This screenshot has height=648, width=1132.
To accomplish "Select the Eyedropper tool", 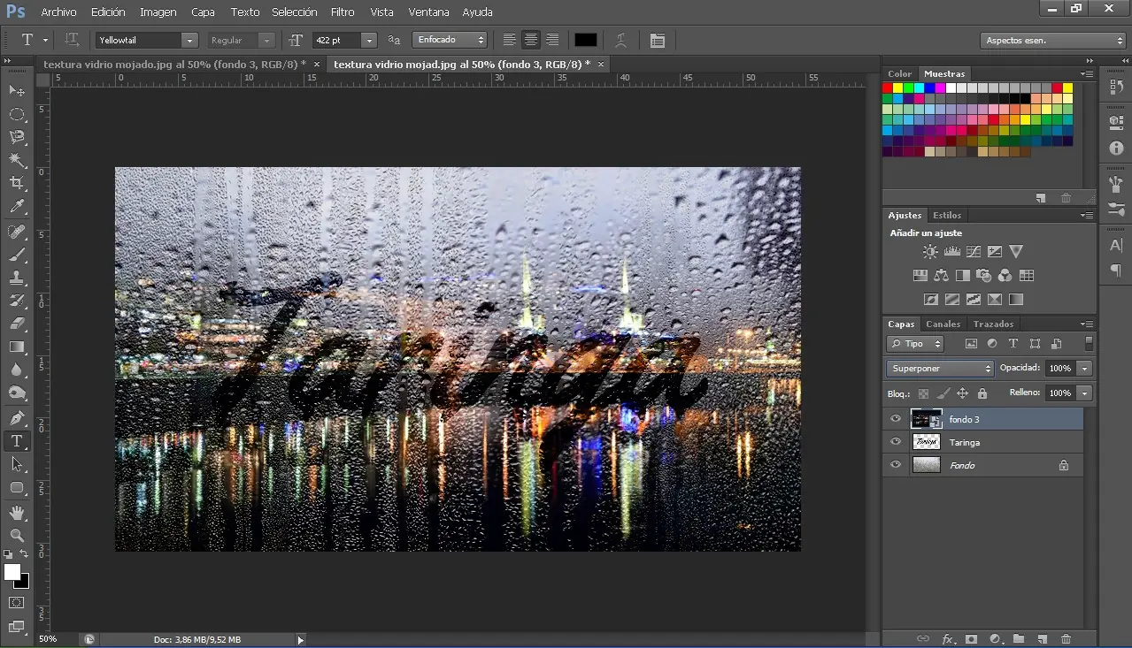I will (x=17, y=207).
